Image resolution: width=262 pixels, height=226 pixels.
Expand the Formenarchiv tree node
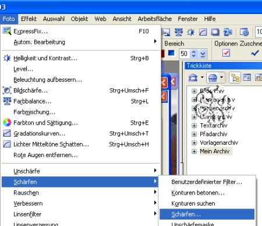coord(194,108)
